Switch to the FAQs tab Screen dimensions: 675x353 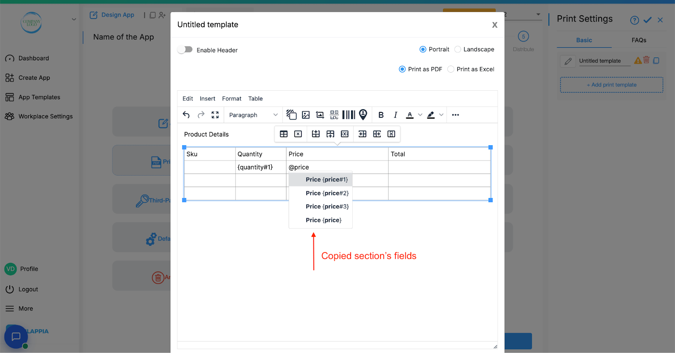click(x=639, y=40)
